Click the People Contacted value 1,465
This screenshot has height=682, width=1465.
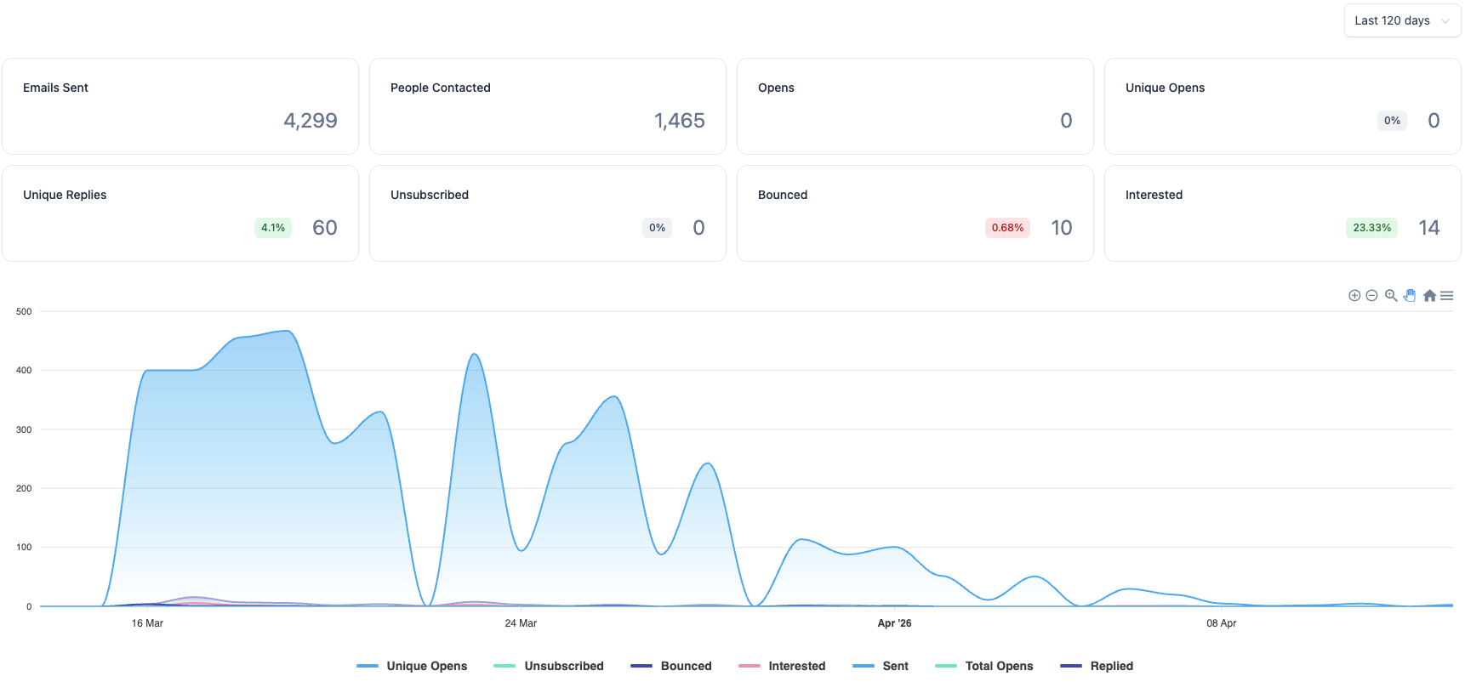pos(680,121)
